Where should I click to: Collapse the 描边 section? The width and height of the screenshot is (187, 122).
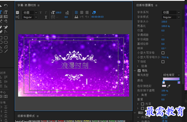tap(135, 113)
